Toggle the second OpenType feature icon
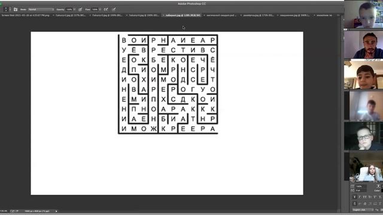 (x=360, y=204)
